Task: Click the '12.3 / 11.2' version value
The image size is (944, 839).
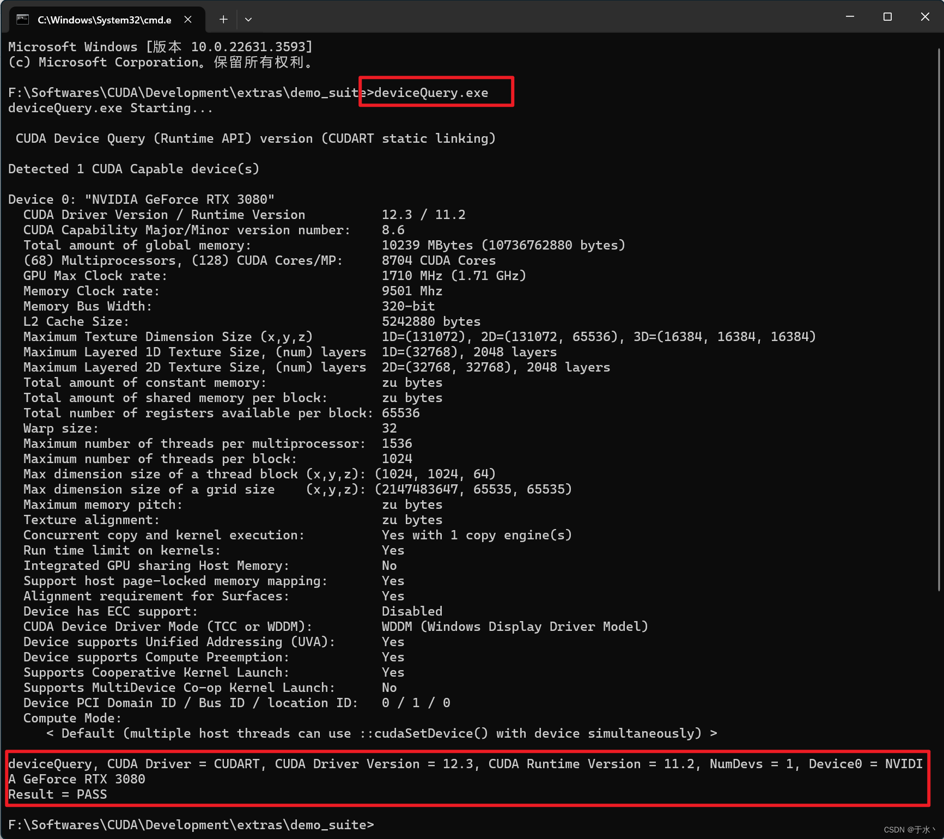Action: [x=423, y=215]
